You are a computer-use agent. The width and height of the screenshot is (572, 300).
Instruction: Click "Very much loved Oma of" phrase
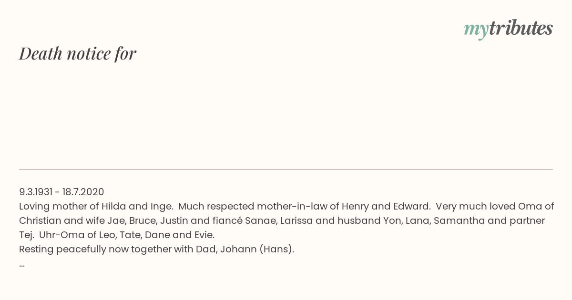click(495, 206)
